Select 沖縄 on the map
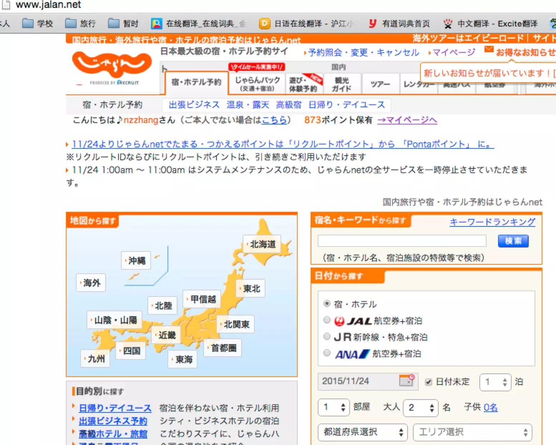 136,261
